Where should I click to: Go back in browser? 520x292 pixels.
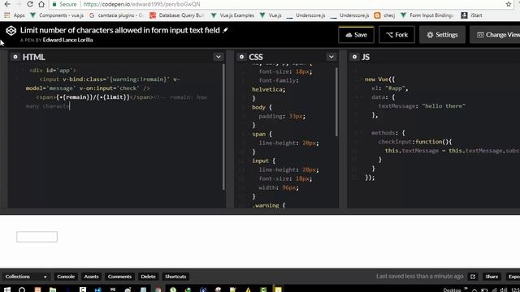[7, 4]
